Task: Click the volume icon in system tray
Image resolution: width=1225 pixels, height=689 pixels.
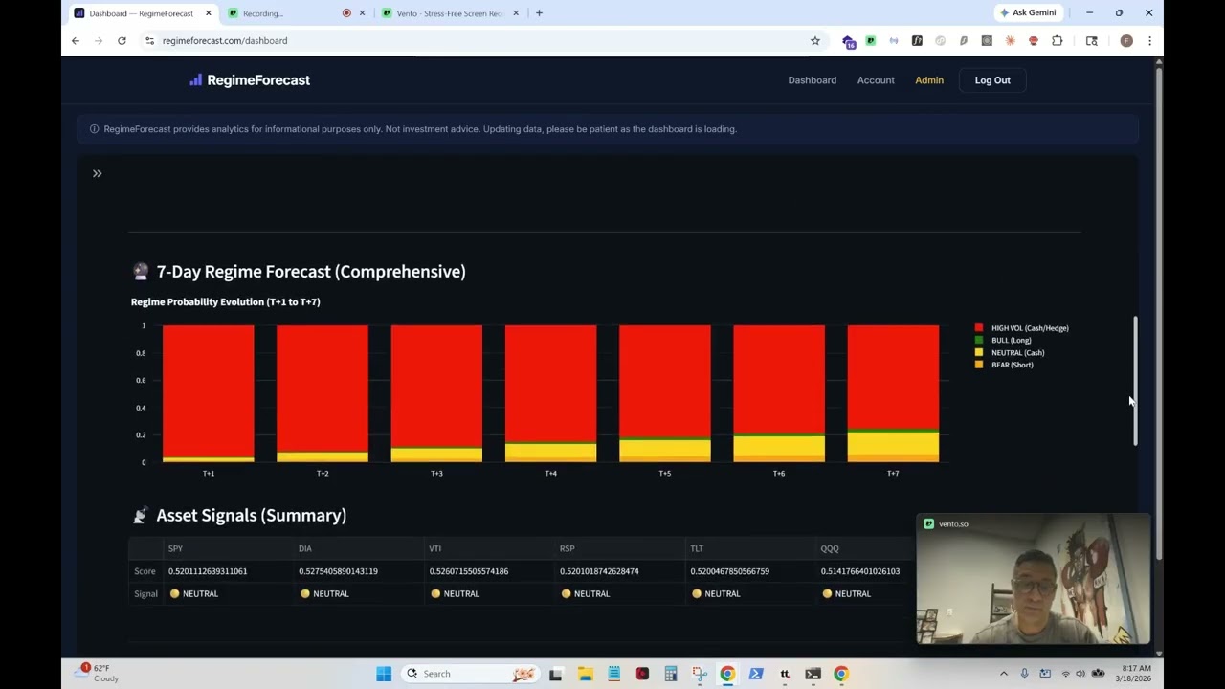Action: [x=1080, y=674]
